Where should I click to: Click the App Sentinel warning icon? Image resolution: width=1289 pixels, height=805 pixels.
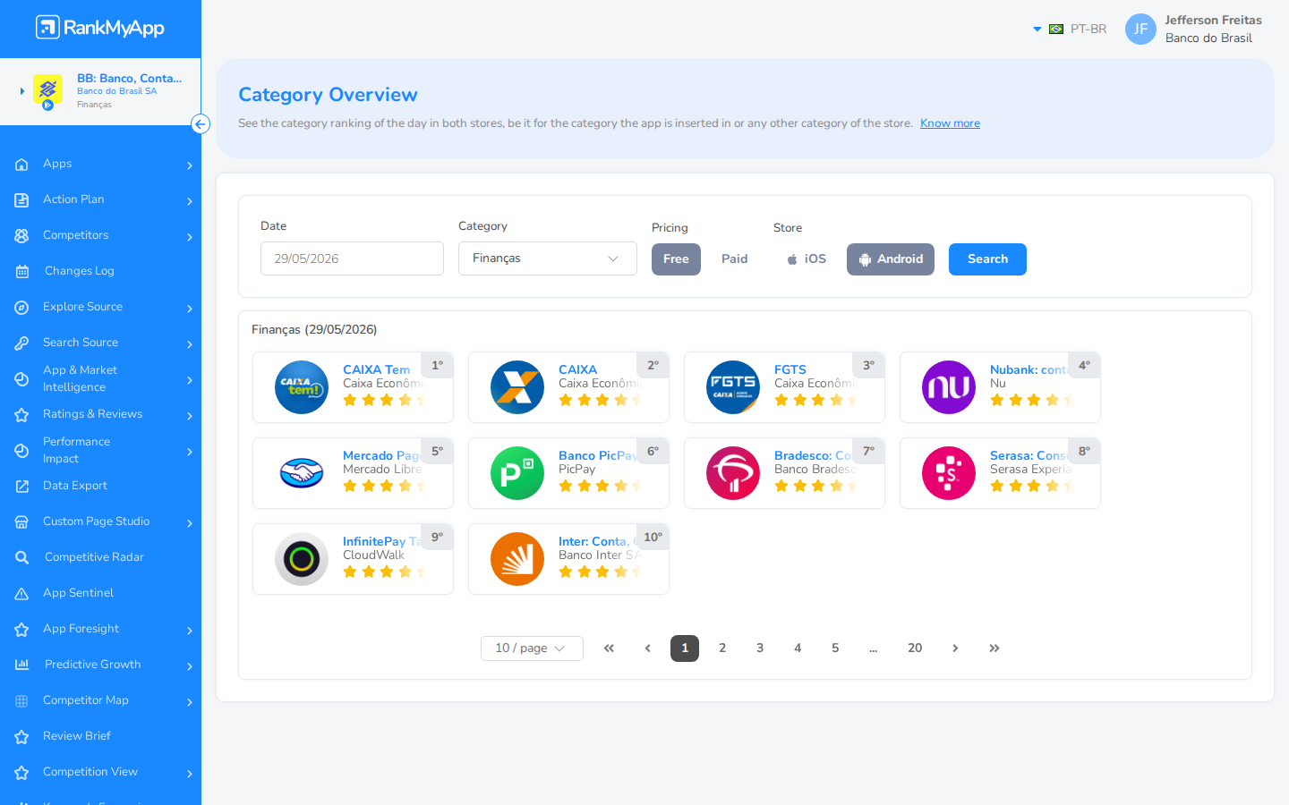pyautogui.click(x=21, y=594)
